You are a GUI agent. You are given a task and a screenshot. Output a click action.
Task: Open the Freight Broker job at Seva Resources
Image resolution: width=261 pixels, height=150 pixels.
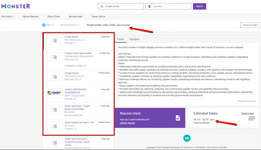[72, 37]
